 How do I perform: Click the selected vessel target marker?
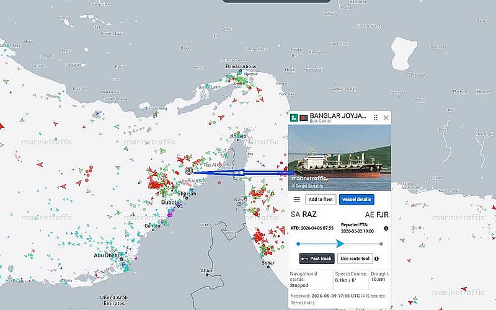pos(188,171)
